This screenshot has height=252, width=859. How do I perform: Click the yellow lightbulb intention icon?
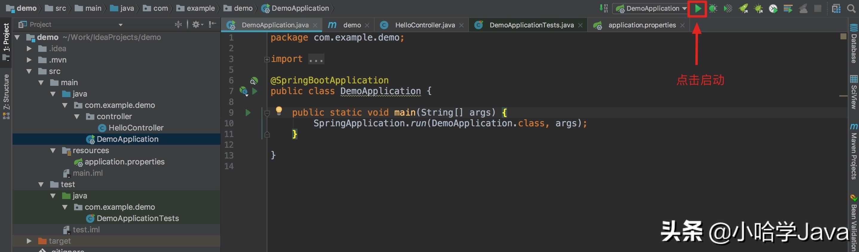(x=279, y=111)
